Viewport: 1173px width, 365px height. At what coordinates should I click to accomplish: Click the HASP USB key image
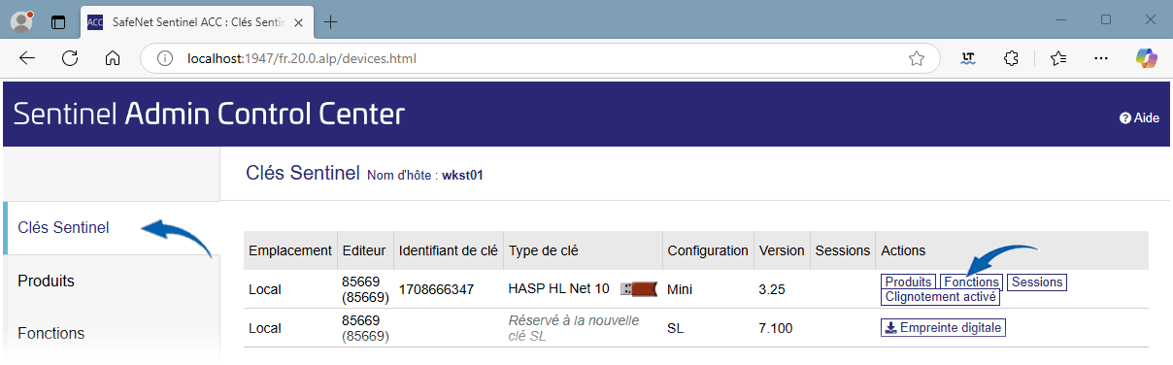[x=638, y=288]
